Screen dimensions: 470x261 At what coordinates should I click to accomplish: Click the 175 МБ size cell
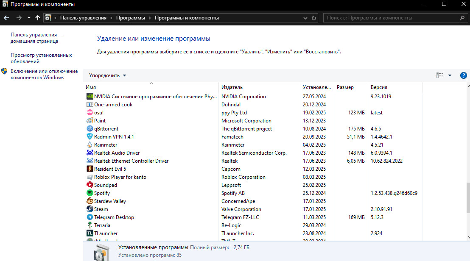[x=356, y=129]
